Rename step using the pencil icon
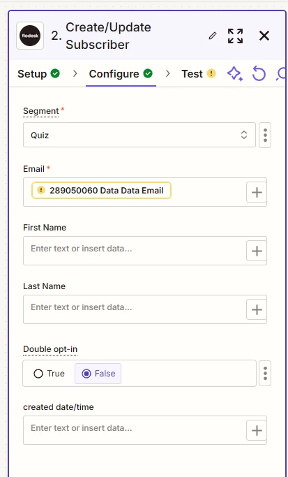 pyautogui.click(x=213, y=36)
